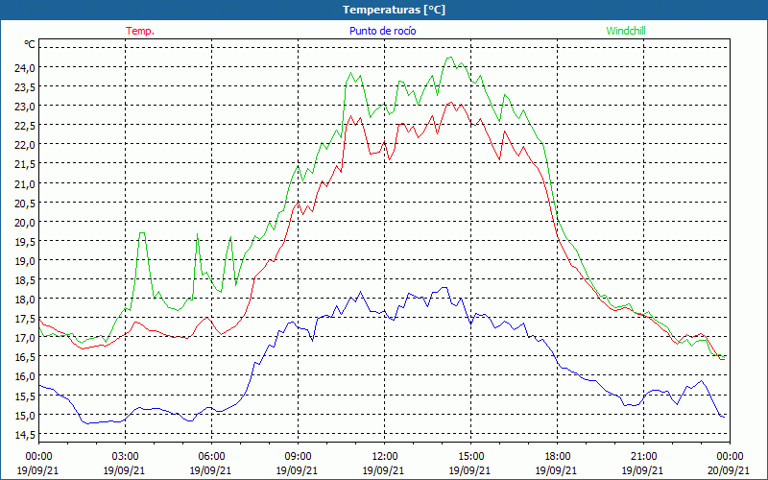This screenshot has height=480, width=768.
Task: Click the '20/09/21' date label
Action: tap(730, 470)
